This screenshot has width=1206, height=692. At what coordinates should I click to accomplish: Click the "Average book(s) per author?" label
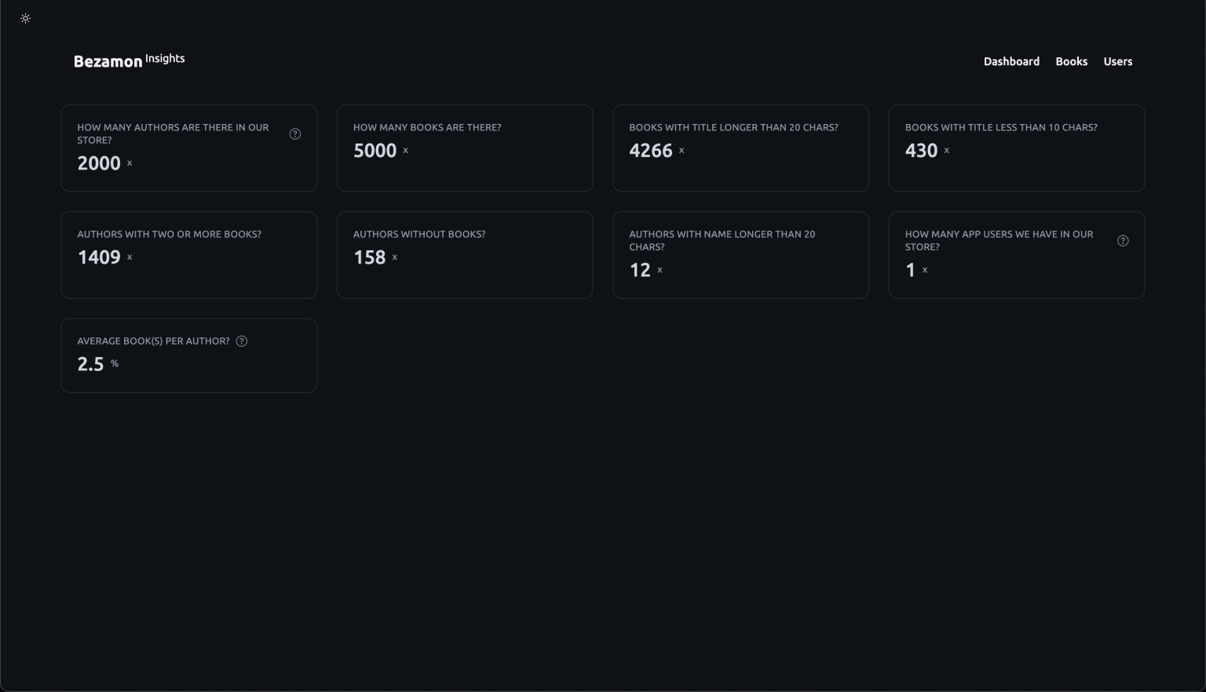(x=153, y=341)
